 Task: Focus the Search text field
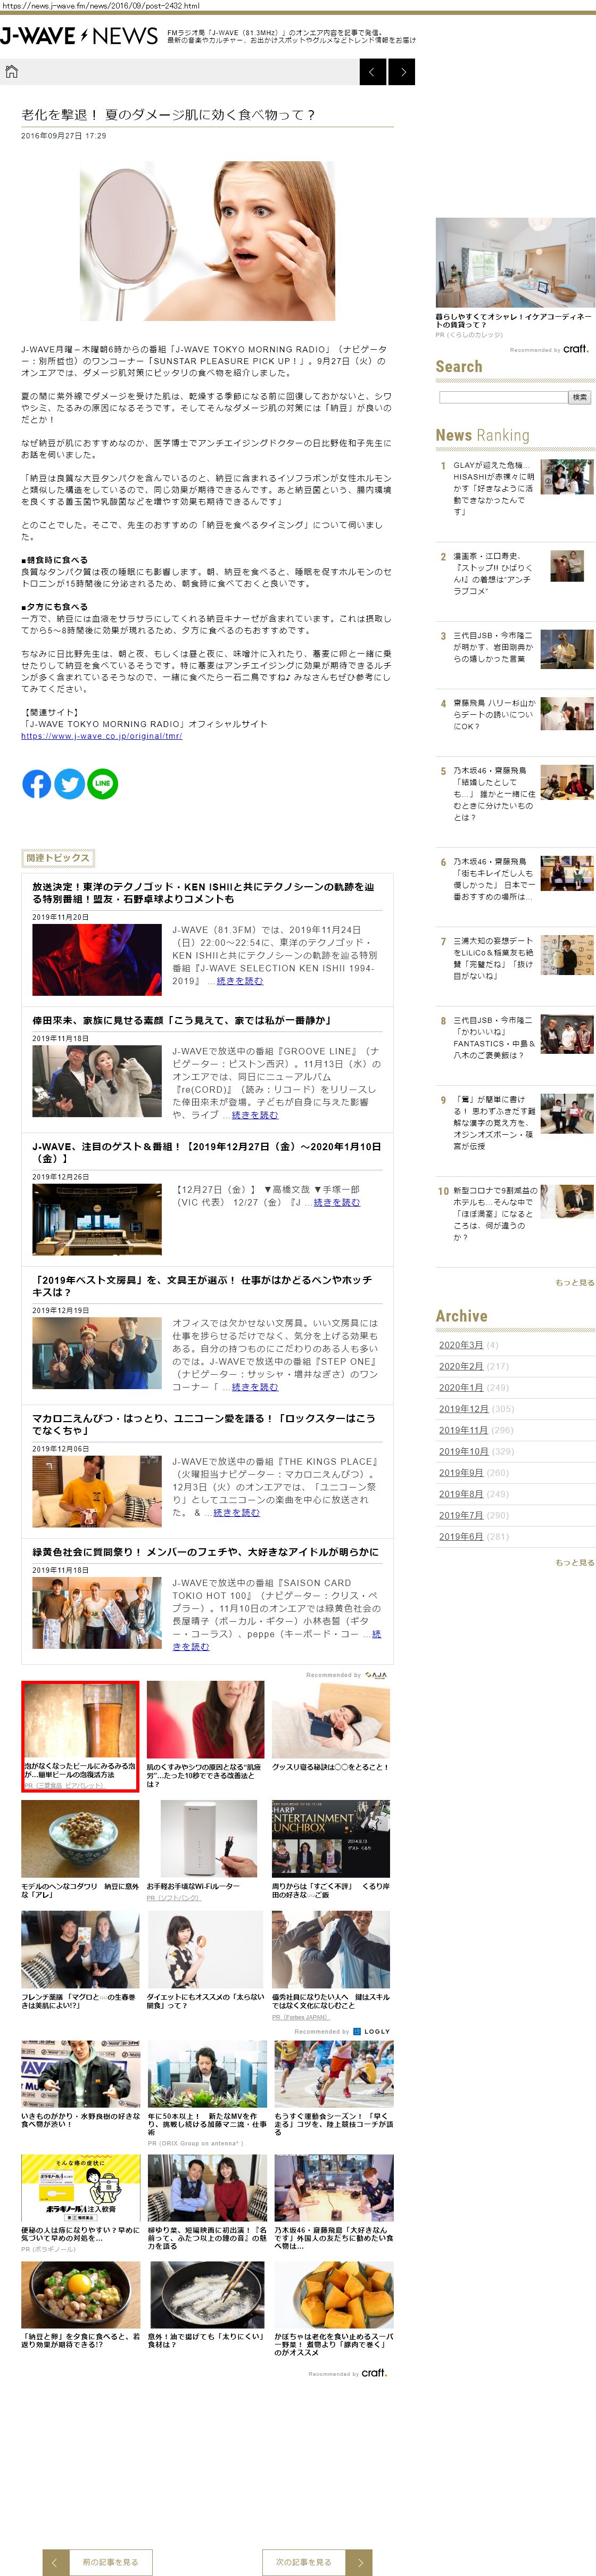pyautogui.click(x=503, y=397)
